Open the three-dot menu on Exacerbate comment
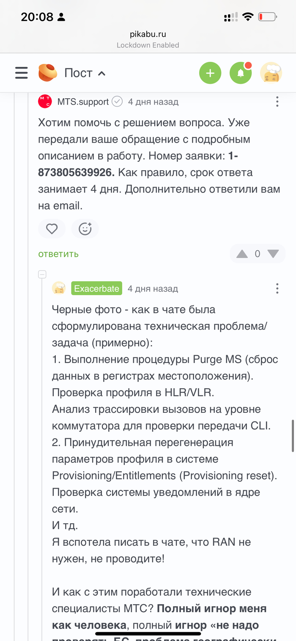Image resolution: width=296 pixels, height=641 pixels. 277,289
